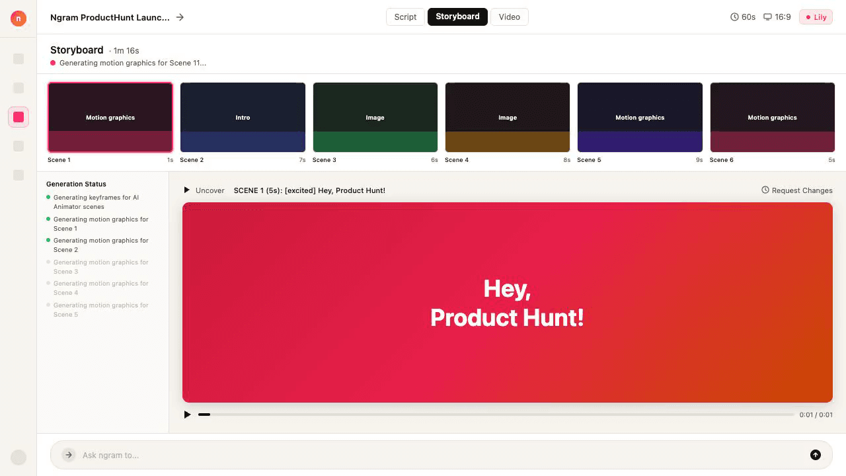Open the Scene 4 Image thumbnail

[x=508, y=118]
